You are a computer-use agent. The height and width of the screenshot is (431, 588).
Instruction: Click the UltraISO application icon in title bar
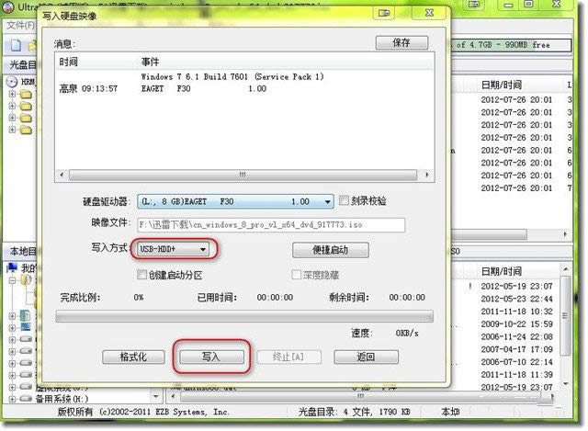tap(7, 6)
